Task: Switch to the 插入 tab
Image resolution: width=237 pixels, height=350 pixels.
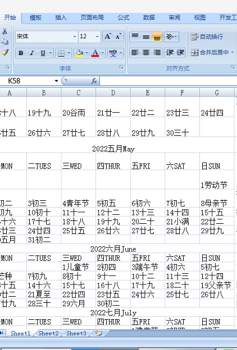Action: pos(61,17)
